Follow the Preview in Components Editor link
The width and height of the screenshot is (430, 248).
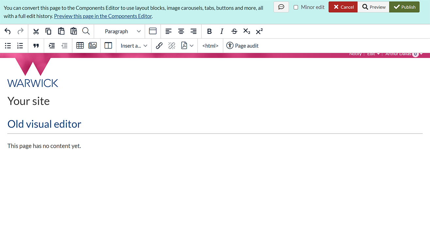(x=103, y=16)
